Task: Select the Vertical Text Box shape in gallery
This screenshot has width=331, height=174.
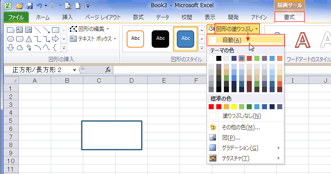Action: (x=28, y=30)
